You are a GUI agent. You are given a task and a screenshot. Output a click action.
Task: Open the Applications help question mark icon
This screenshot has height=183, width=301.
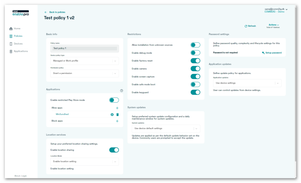click(121, 91)
